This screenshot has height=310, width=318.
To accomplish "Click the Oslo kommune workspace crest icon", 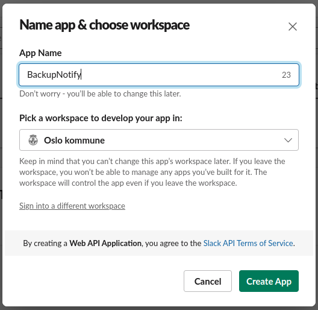I will [x=33, y=140].
